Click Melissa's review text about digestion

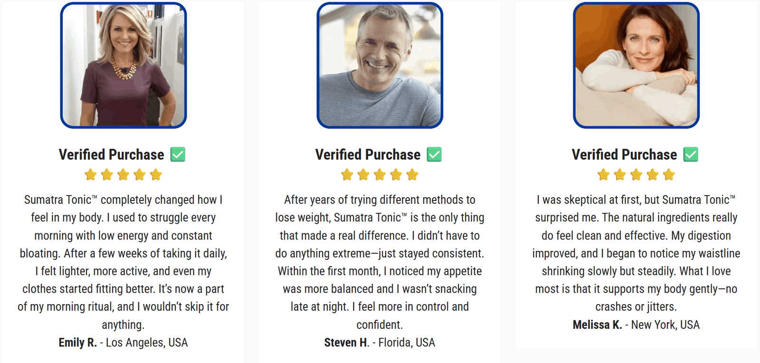[636, 236]
